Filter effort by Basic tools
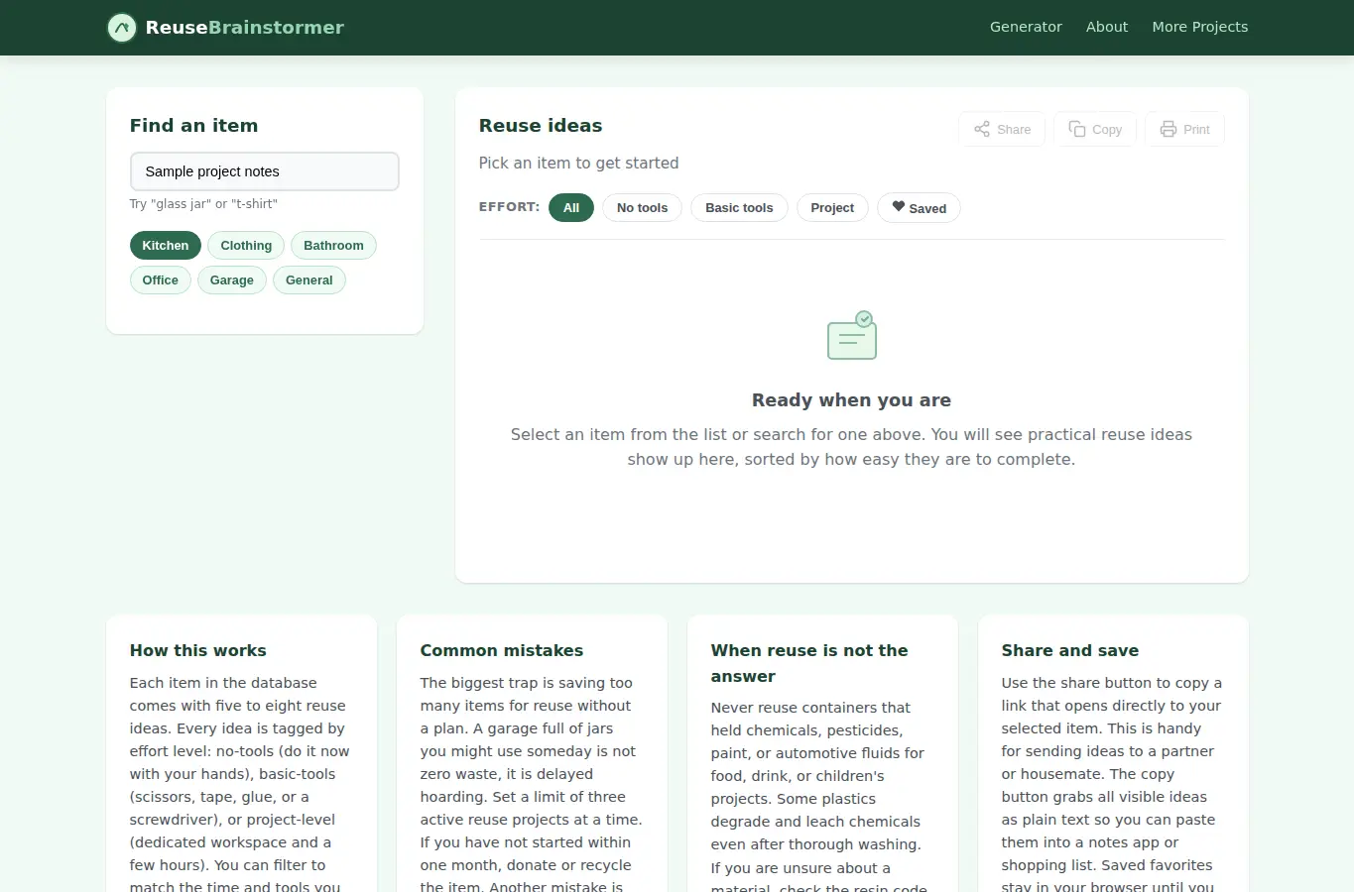This screenshot has height=892, width=1354. [739, 208]
